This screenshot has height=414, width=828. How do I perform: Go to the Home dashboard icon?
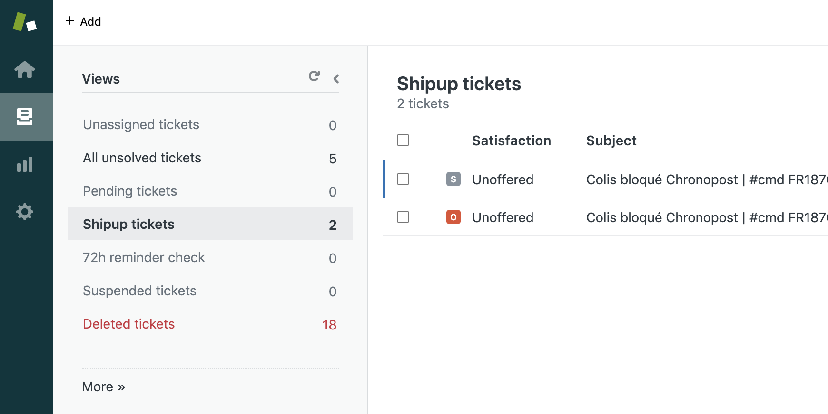point(25,69)
